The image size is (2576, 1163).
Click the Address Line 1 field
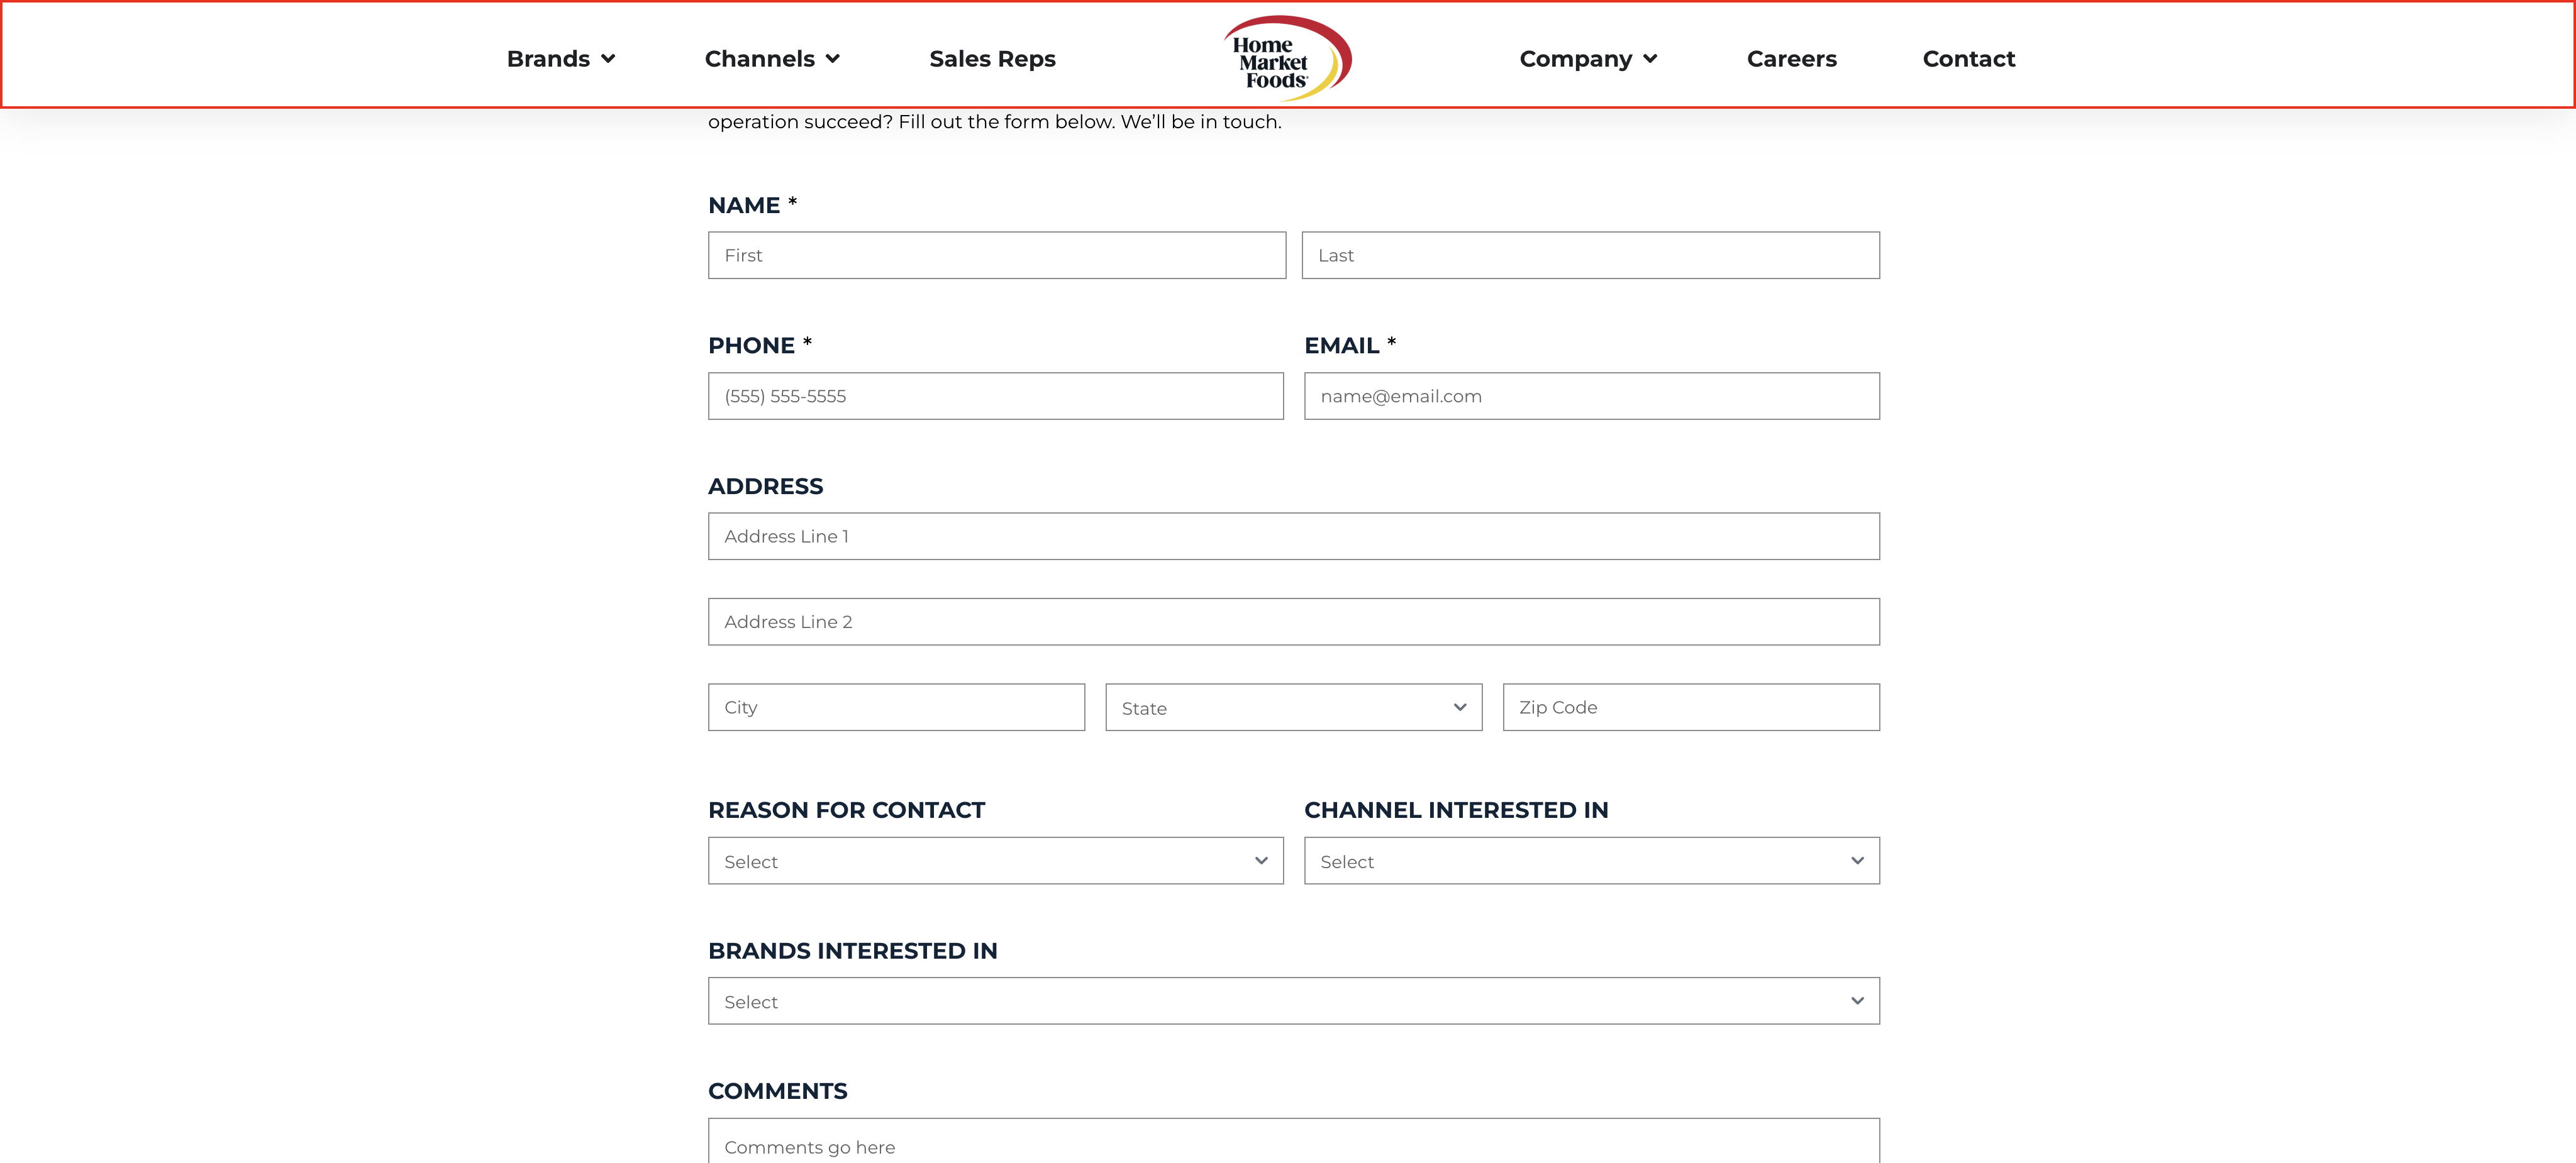[1292, 537]
